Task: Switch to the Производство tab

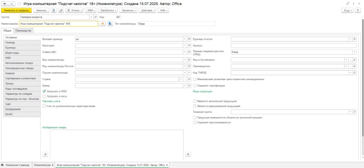Action: tap(23, 31)
